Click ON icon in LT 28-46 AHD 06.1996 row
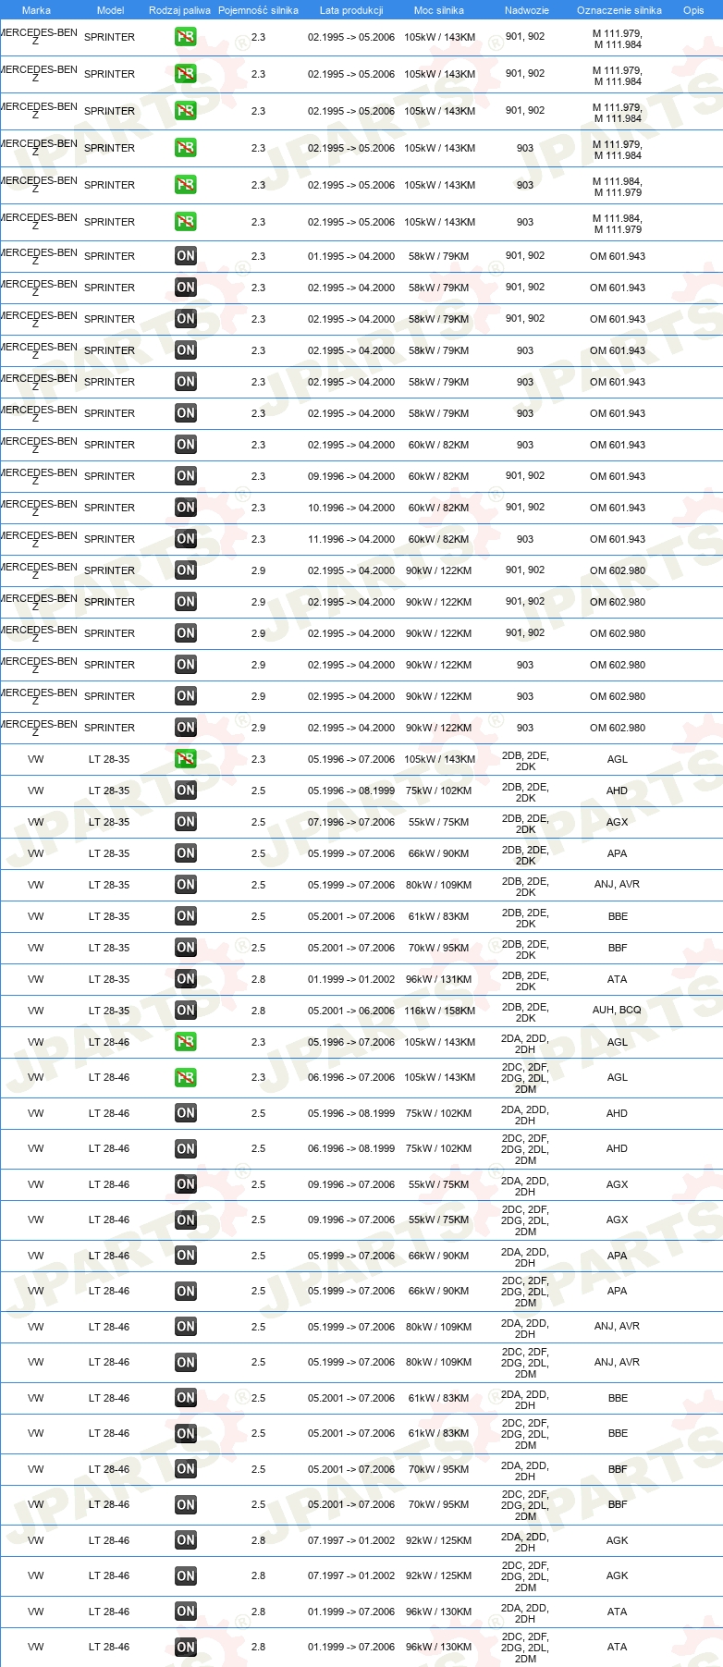The image size is (723, 1667). tap(186, 1149)
